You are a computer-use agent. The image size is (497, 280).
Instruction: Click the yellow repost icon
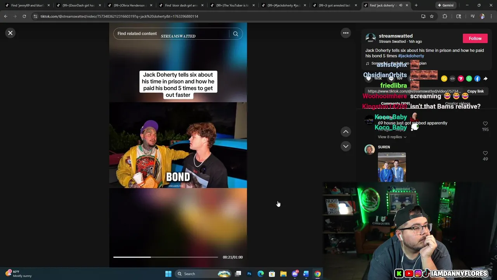(x=444, y=79)
